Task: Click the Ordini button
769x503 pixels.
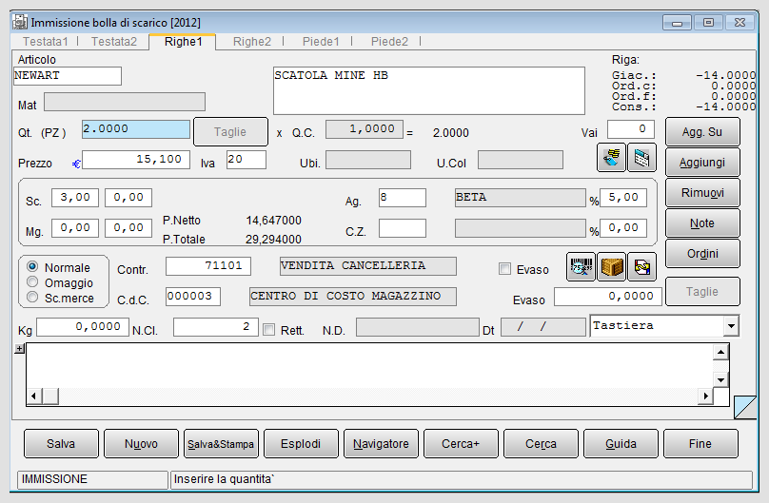Action: click(702, 253)
